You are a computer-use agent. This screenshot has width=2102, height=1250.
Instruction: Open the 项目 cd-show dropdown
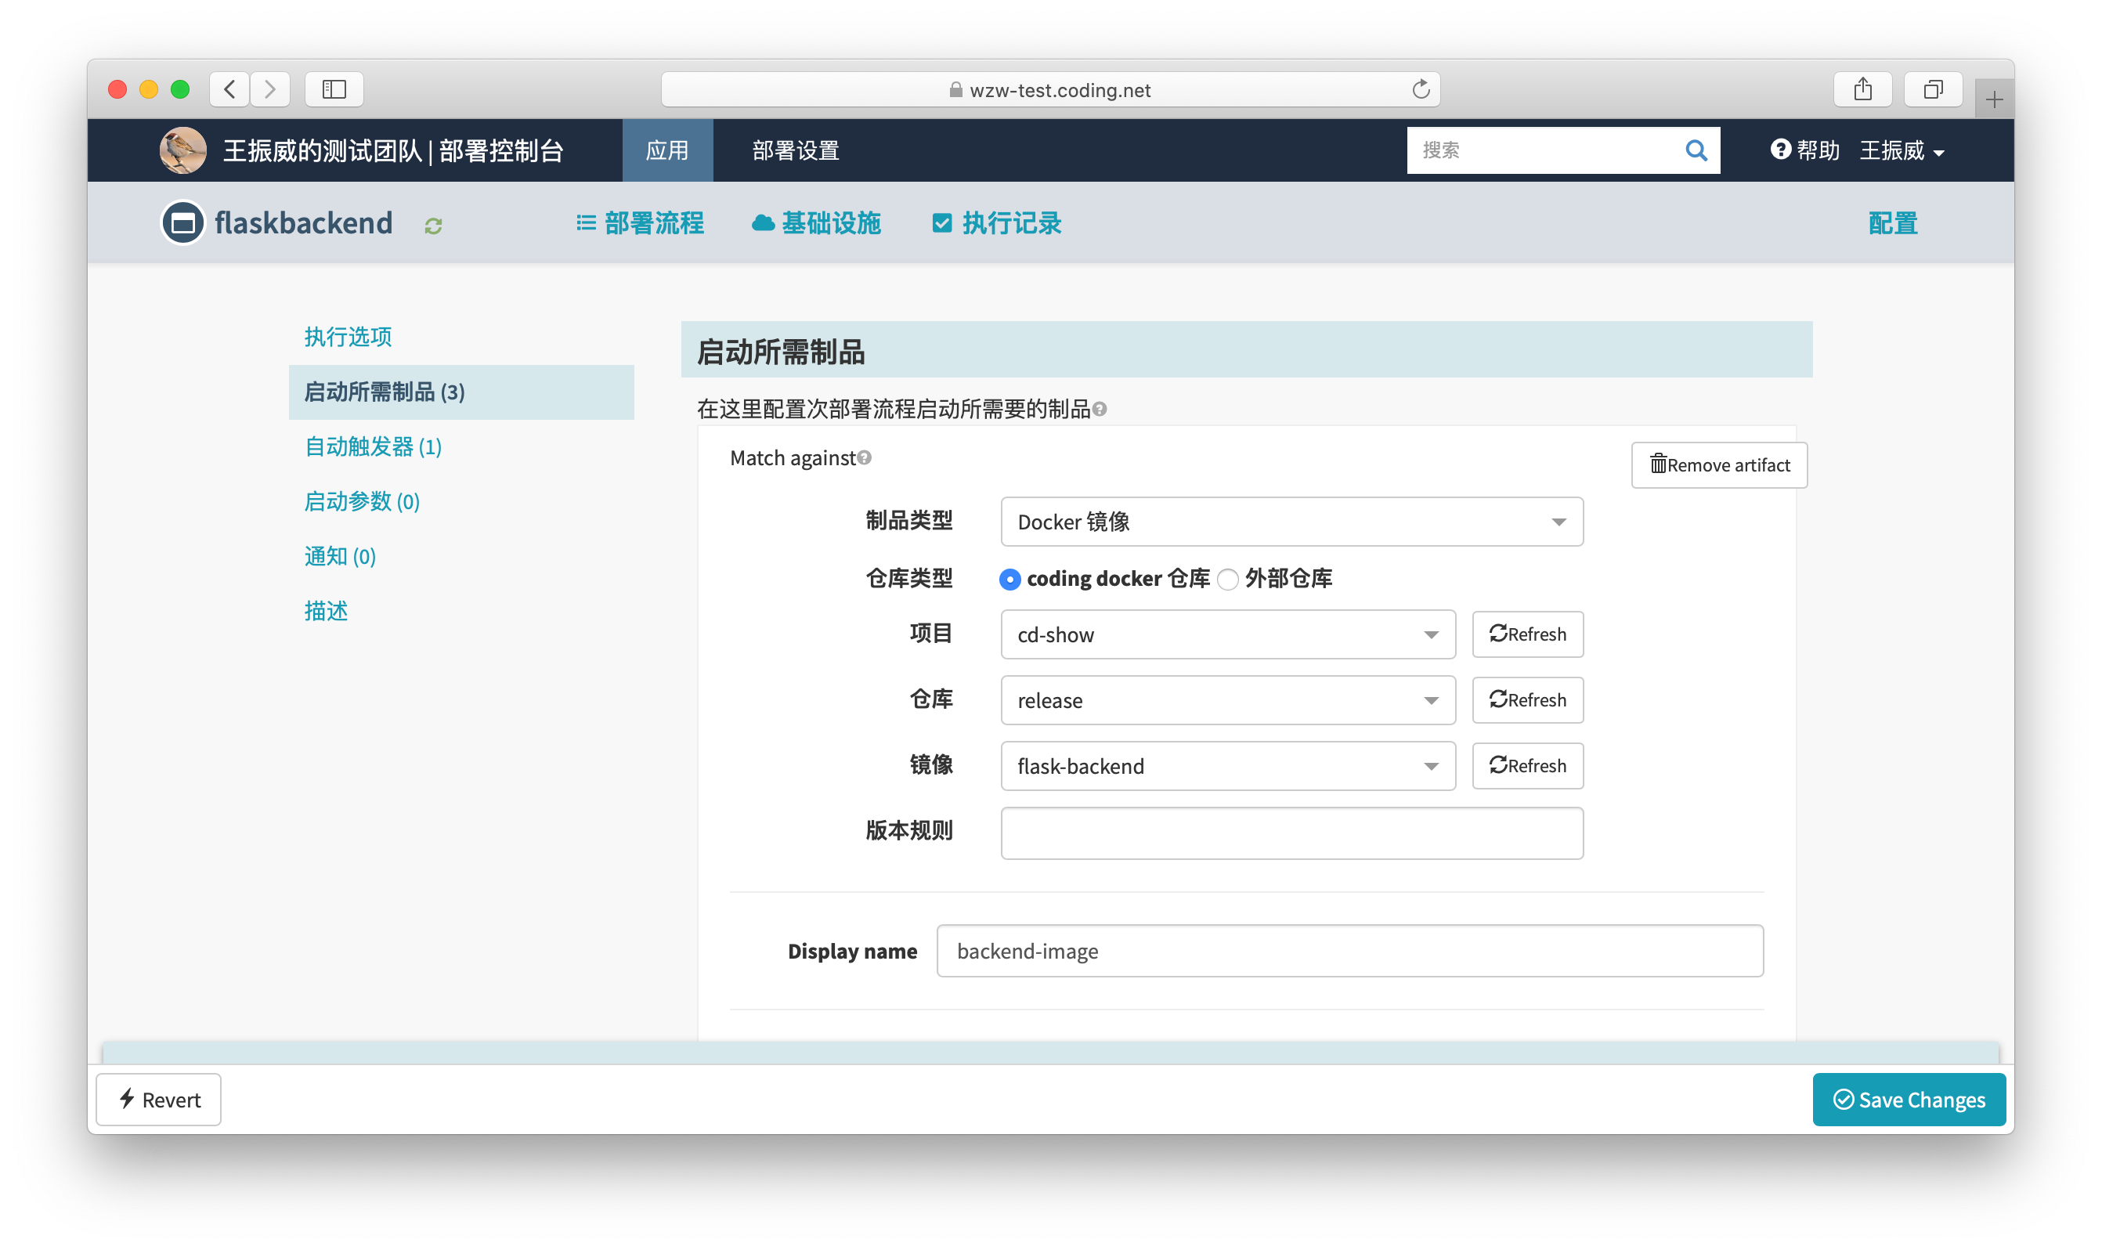point(1228,634)
